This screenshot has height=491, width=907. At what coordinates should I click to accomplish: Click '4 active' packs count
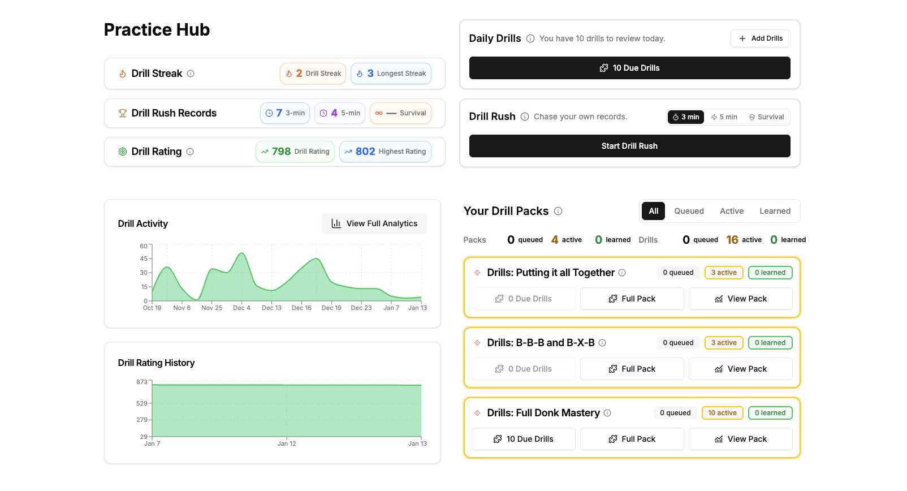pyautogui.click(x=567, y=240)
